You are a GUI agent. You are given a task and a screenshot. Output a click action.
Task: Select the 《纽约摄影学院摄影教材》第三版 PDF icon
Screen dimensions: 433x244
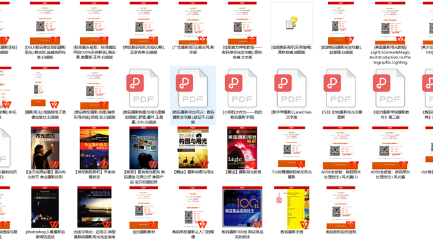click(390, 88)
